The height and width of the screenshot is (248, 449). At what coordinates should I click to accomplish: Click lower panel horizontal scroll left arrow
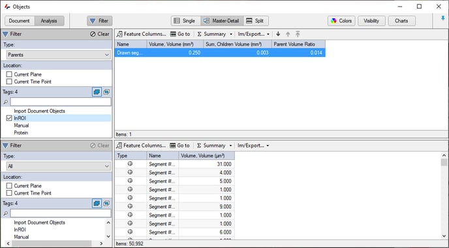(x=8, y=243)
